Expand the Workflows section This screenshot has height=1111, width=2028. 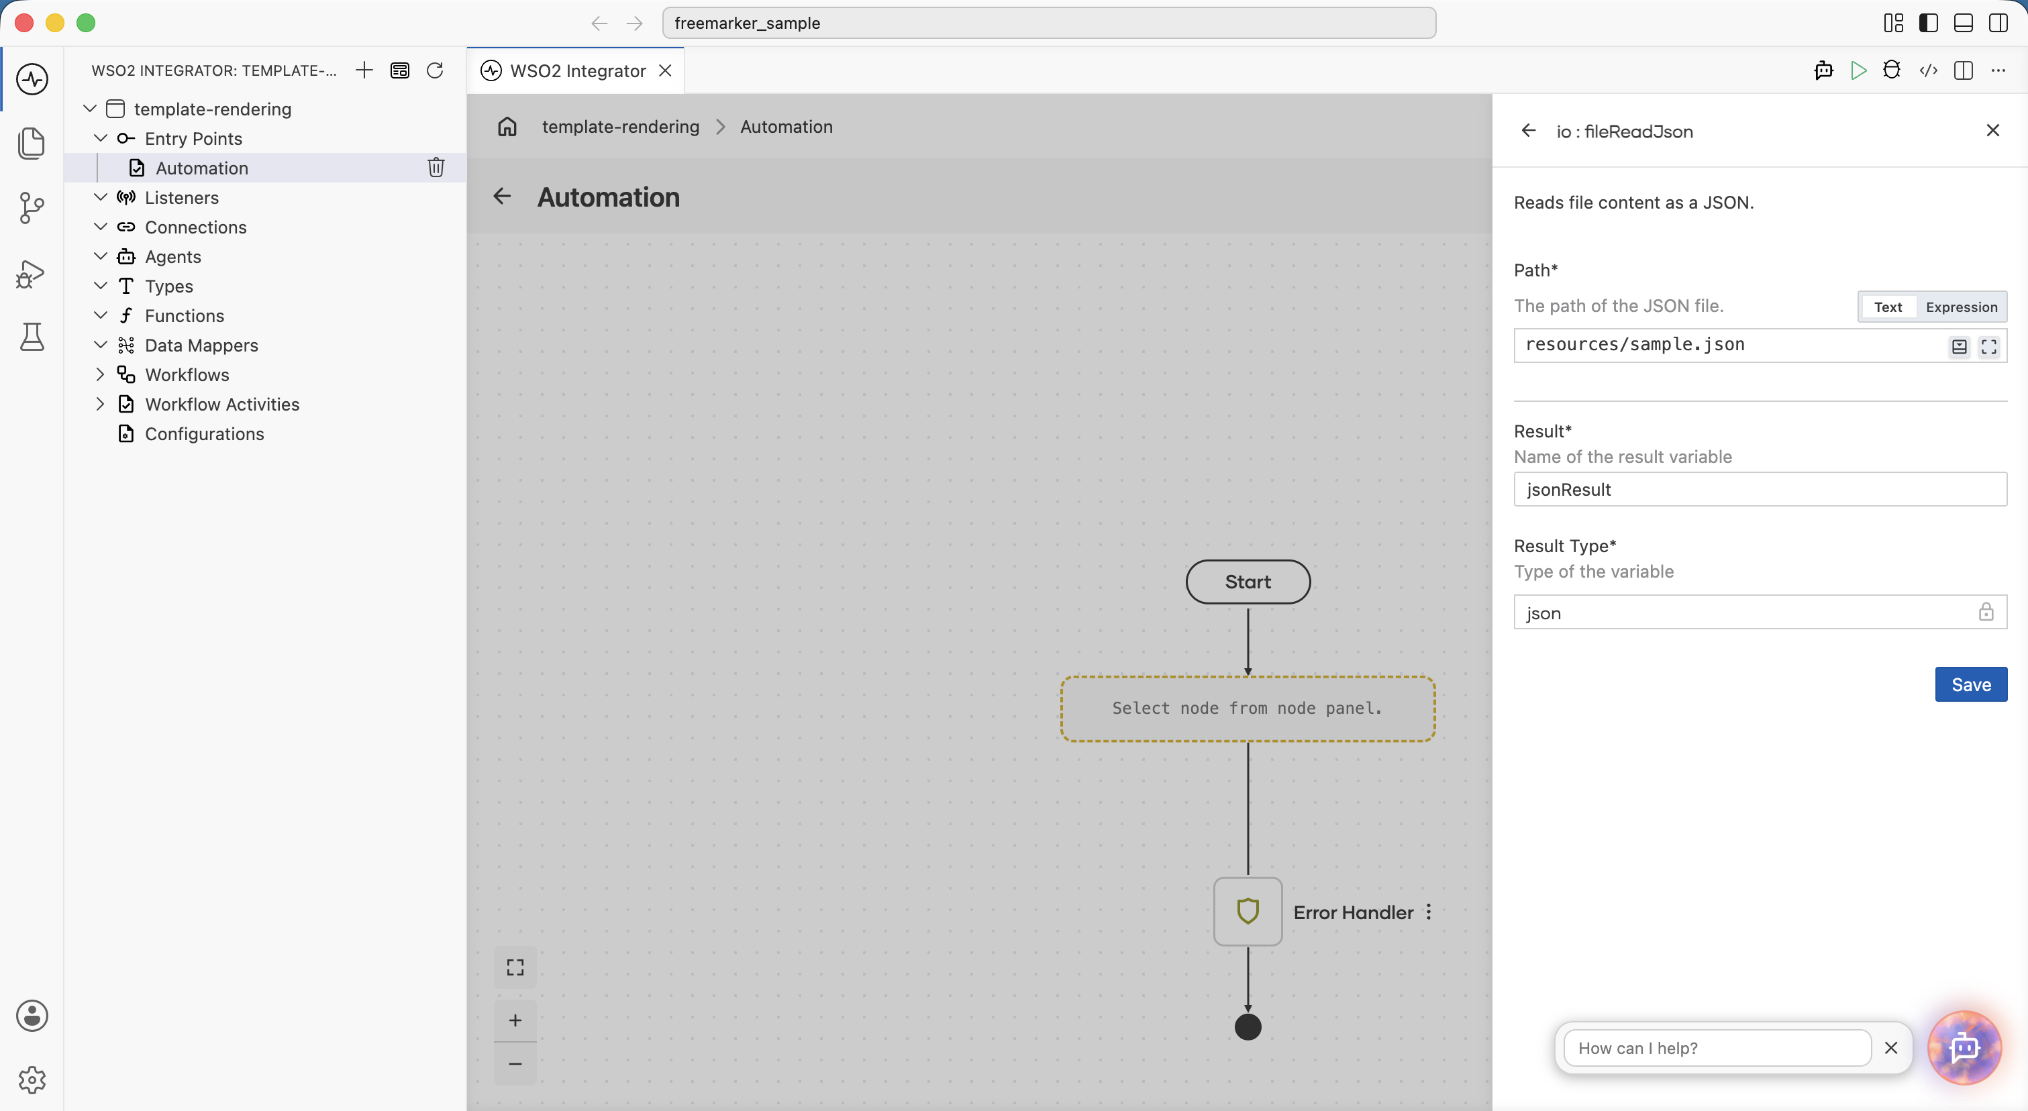(100, 374)
